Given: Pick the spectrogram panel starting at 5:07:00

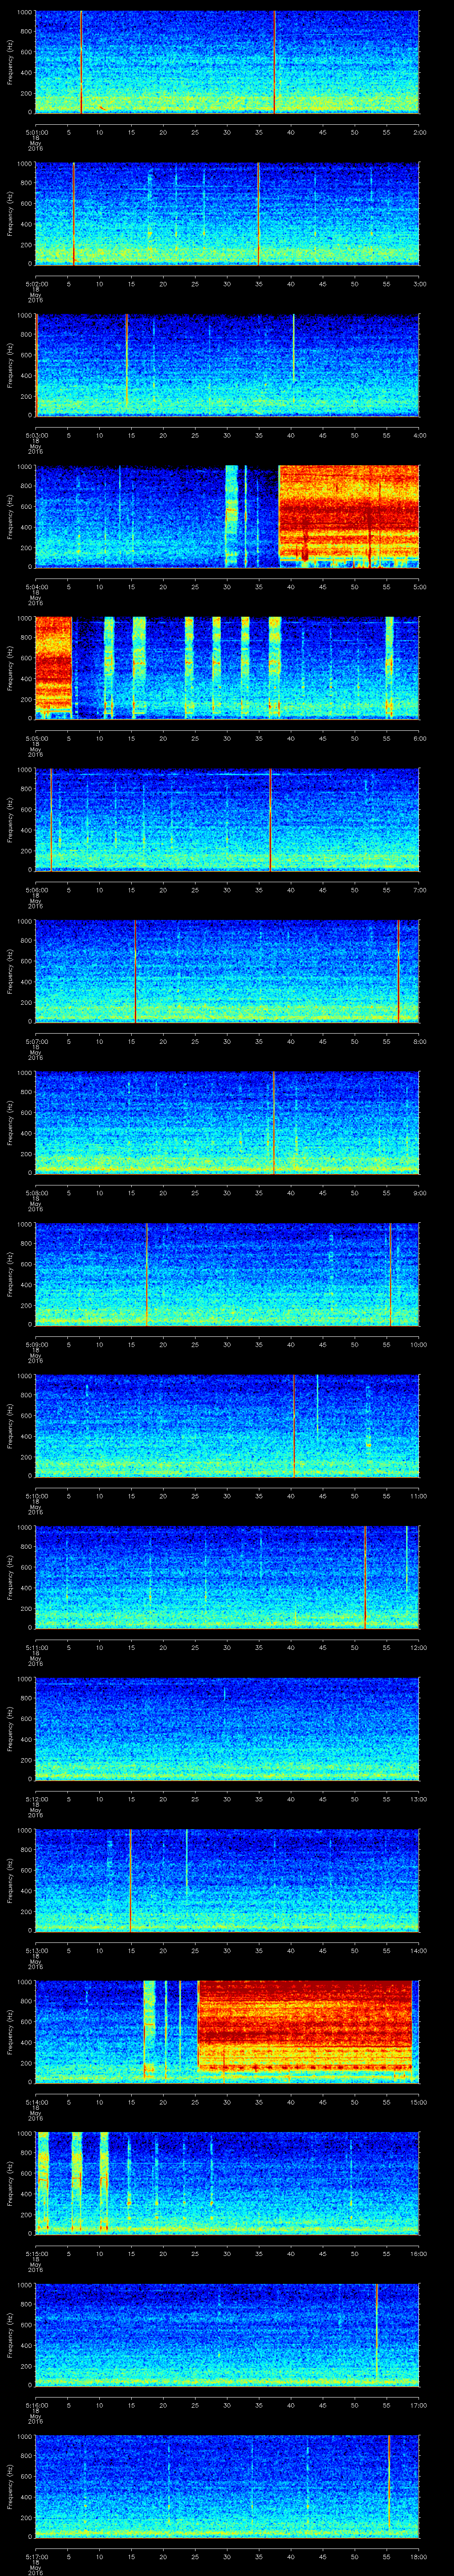Looking at the screenshot, I should pos(227,971).
